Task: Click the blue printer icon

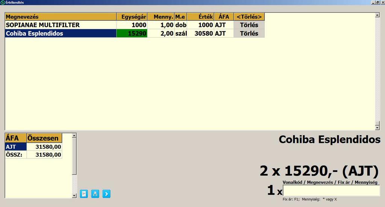Action: pyautogui.click(x=95, y=194)
